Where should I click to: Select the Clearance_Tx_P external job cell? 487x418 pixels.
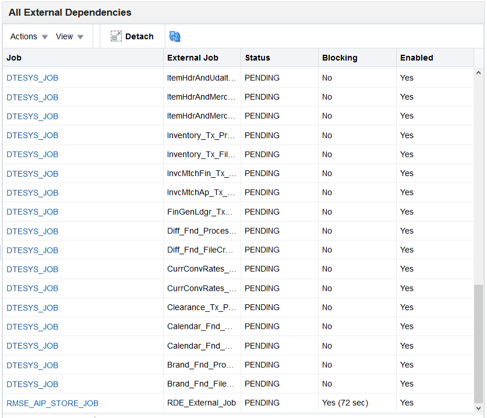[202, 307]
